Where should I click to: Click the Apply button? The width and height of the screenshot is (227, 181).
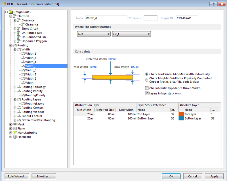pyautogui.click(x=214, y=176)
